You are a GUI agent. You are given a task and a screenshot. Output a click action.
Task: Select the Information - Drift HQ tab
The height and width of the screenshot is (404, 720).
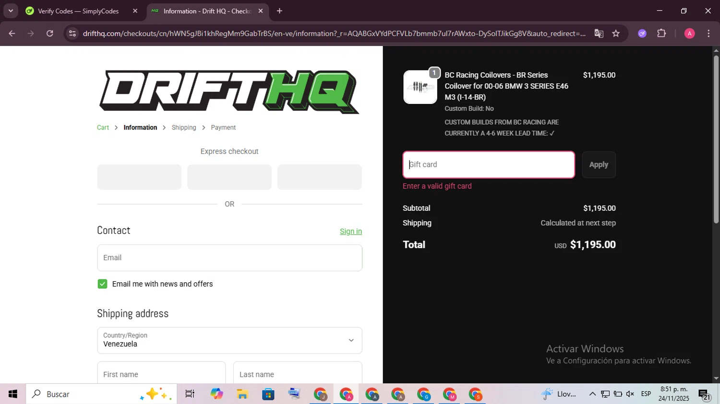207,11
